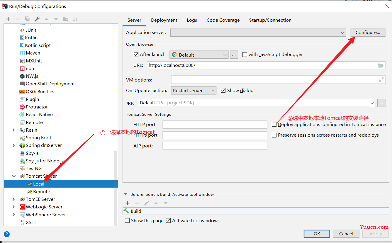Click the browse folder icon in URL field
Image resolution: width=392 pixels, height=243 pixels.
coord(381,65)
